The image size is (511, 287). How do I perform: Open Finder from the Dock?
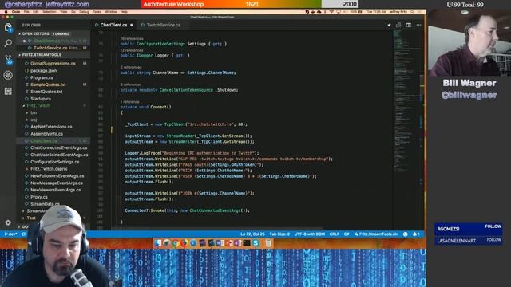[x=158, y=243]
